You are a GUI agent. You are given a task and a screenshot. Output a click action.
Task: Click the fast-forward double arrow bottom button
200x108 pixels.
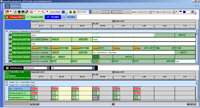click(x=191, y=104)
